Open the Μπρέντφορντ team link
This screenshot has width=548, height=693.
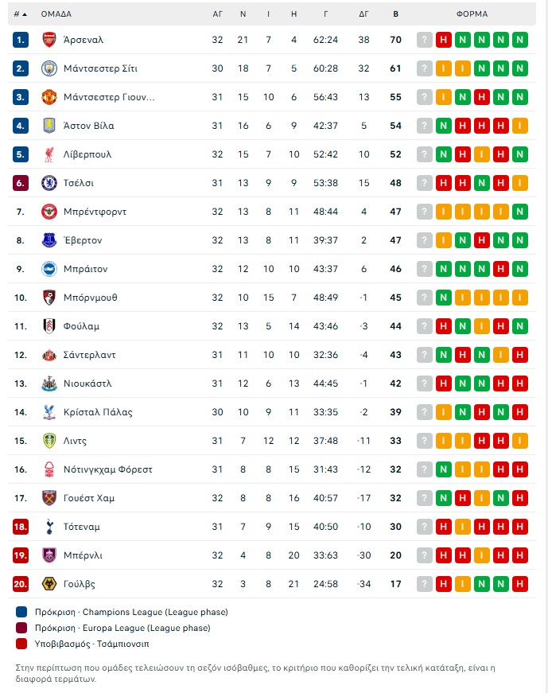[95, 212]
